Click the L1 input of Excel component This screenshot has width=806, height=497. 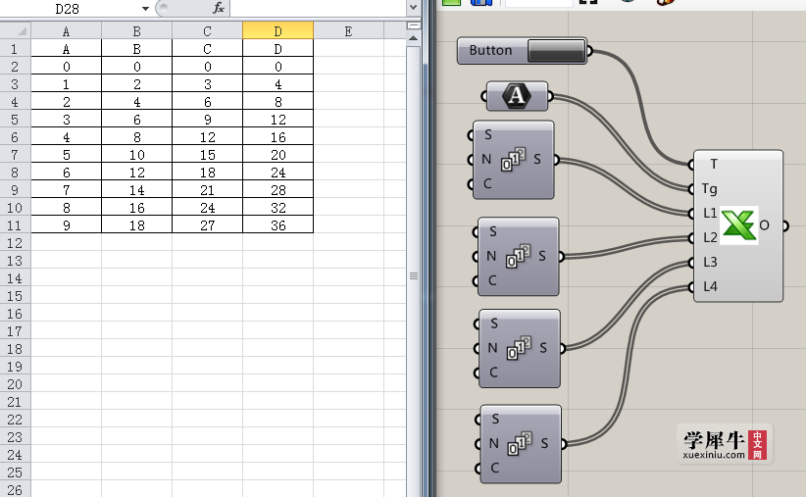[x=710, y=213]
